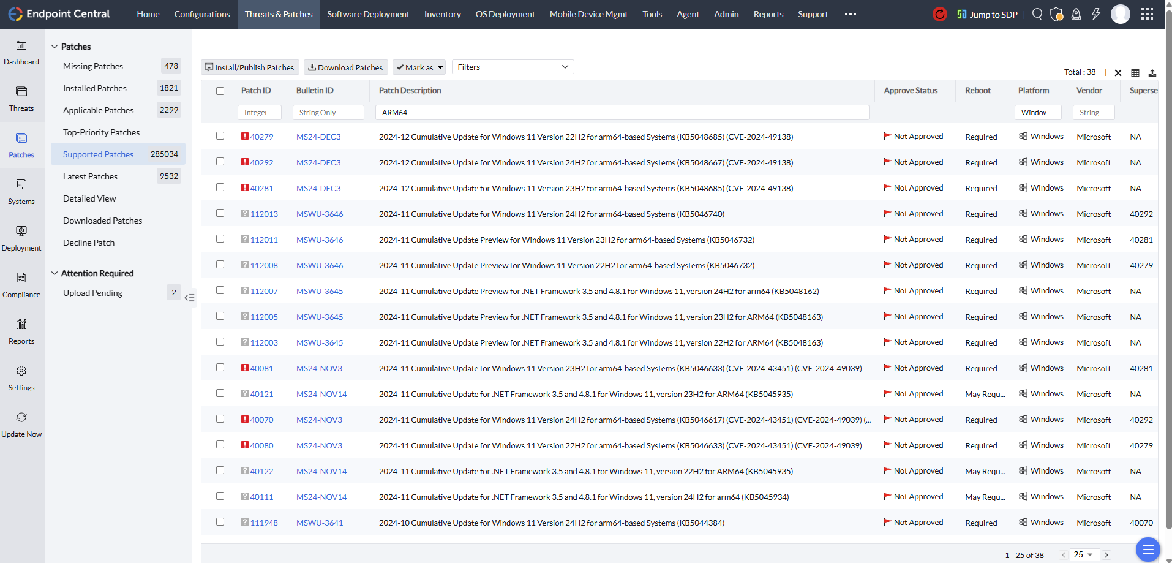Open patch ID link 40121
This screenshot has width=1172, height=563.
(x=261, y=394)
